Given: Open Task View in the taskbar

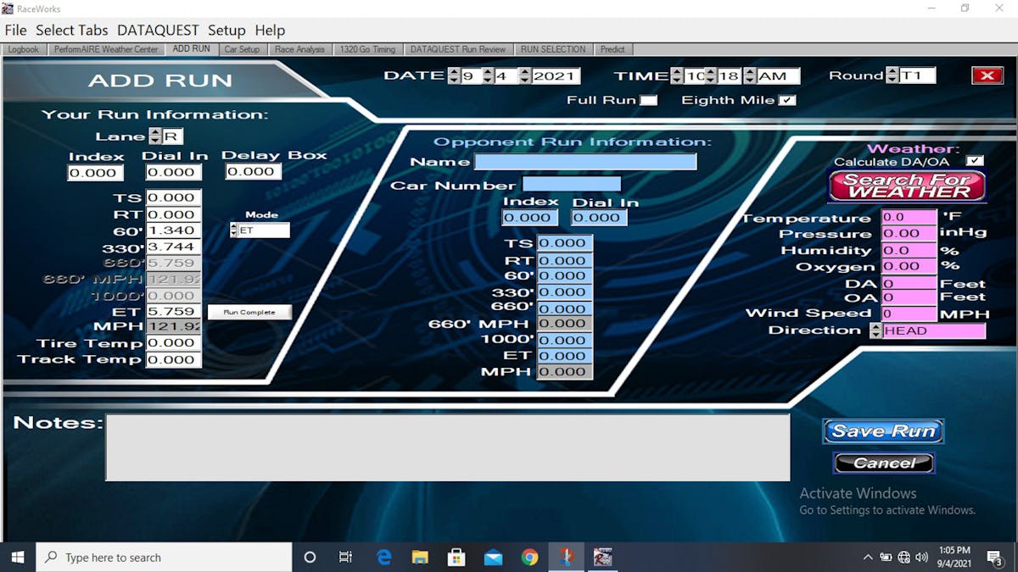Looking at the screenshot, I should click(x=345, y=557).
